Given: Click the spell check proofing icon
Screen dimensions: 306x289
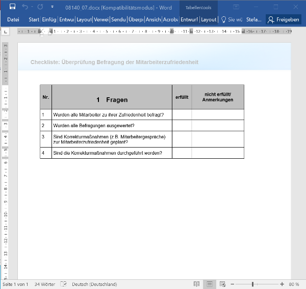Looking at the screenshot, I should pyautogui.click(x=64, y=284).
